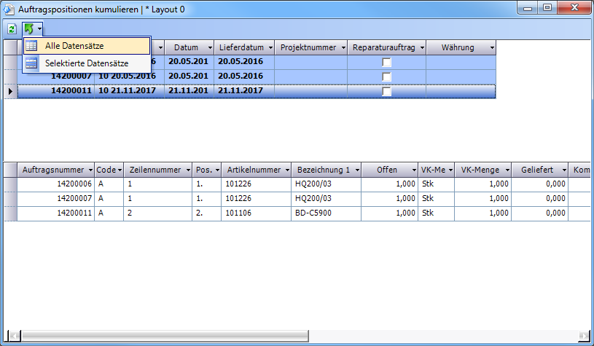Click the current-row arrow indicator for order 14200011
This screenshot has width=594, height=346.
pos(9,91)
